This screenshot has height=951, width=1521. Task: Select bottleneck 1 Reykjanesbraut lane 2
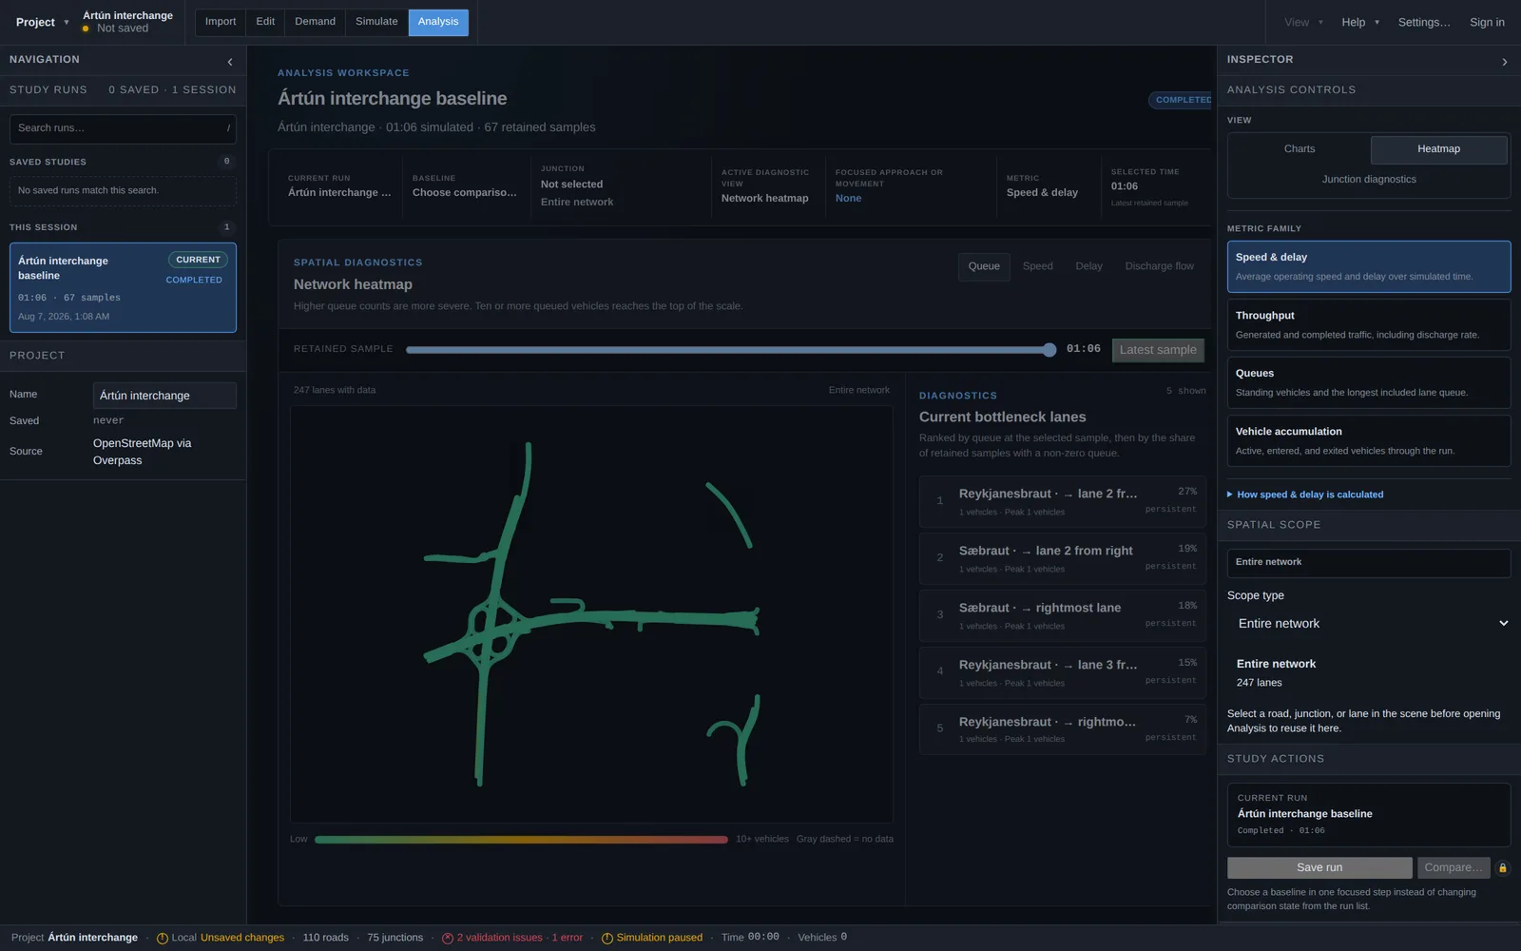coord(1063,501)
